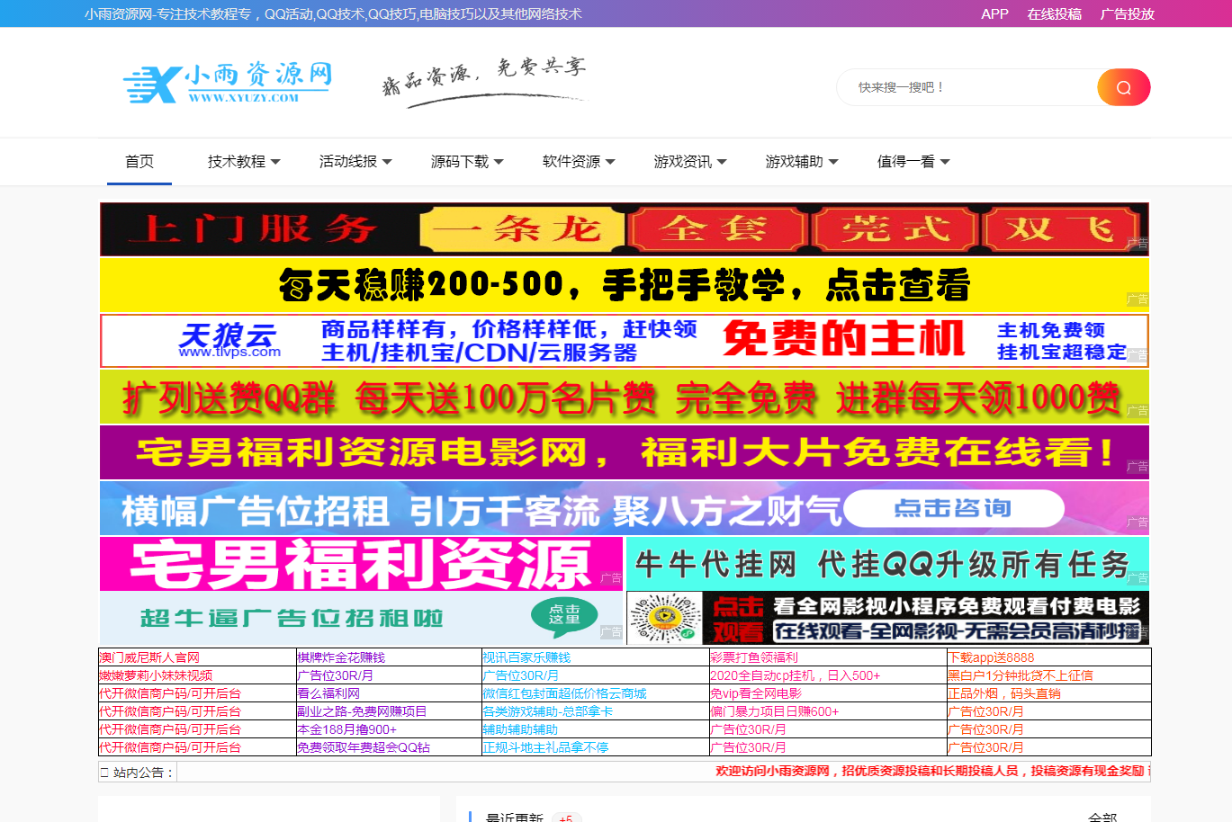The width and height of the screenshot is (1232, 822).
Task: Click the 天狼云 免费的主机 banner
Action: pos(624,341)
